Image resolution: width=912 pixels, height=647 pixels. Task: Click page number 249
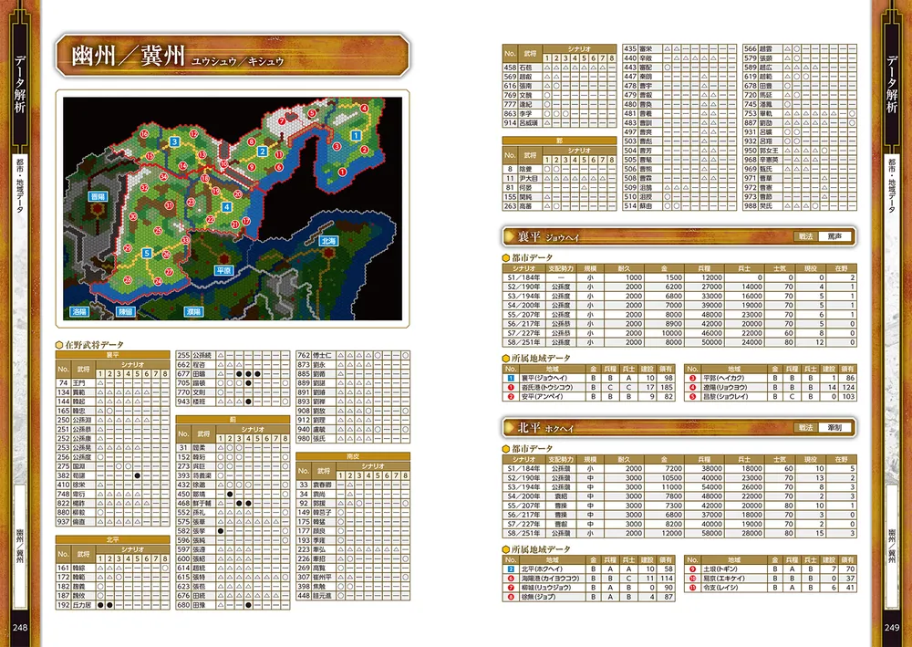click(x=892, y=627)
